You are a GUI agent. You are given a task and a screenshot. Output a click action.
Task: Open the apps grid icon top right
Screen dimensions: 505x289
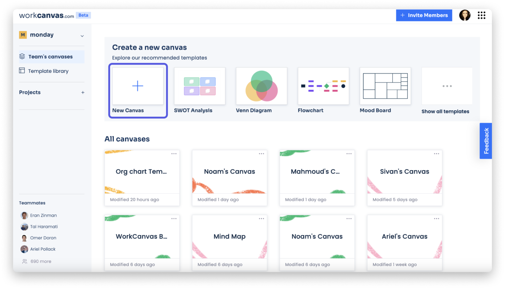click(x=481, y=15)
